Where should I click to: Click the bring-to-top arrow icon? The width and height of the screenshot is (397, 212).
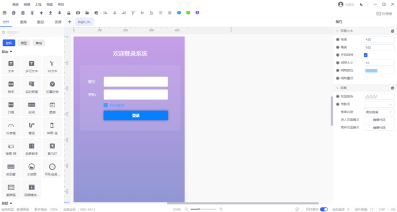click(32, 13)
